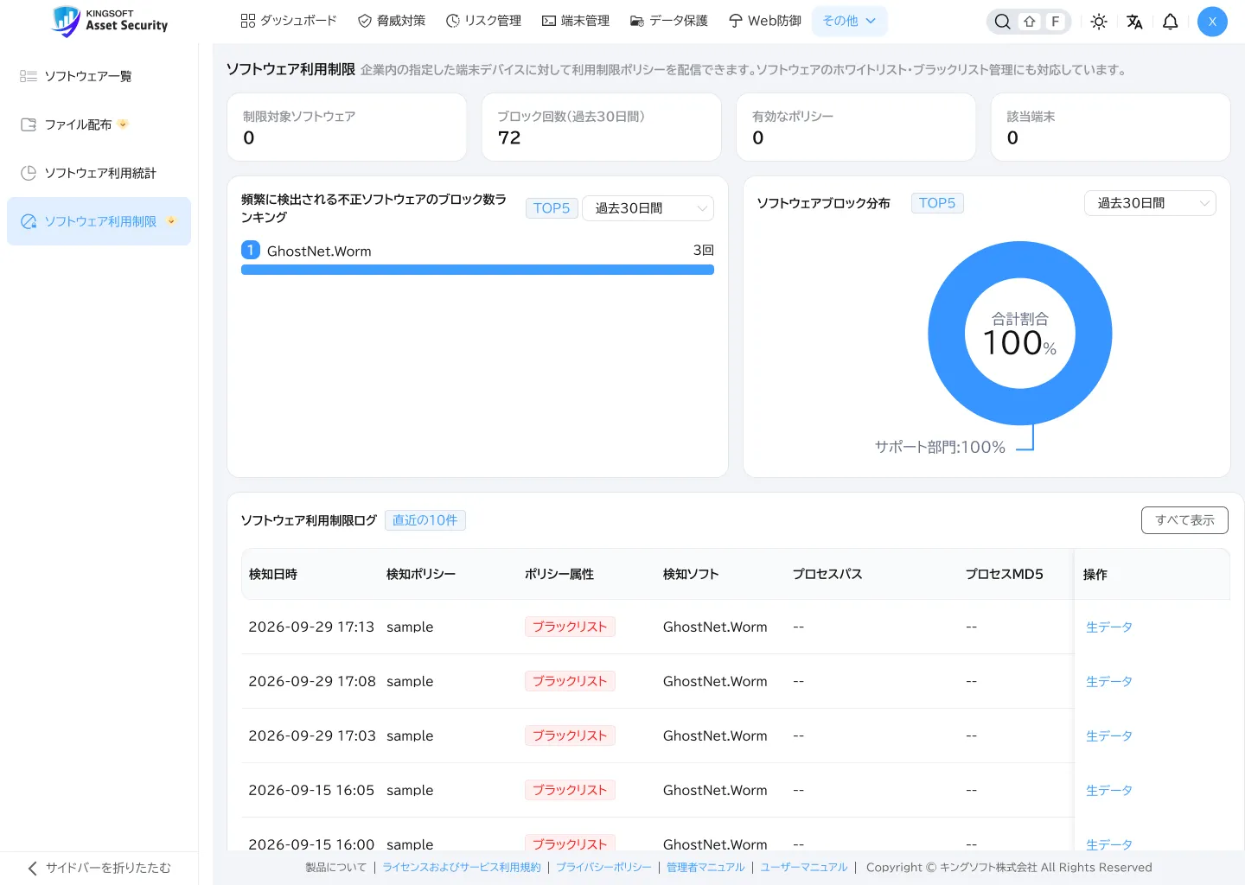Open 生データ for 17:03 log row
Viewport: 1245px width, 885px height.
tap(1109, 736)
